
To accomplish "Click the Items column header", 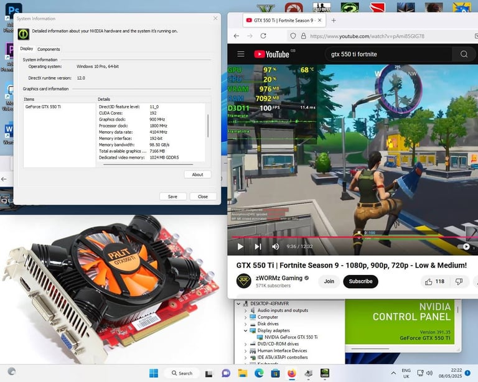I will point(60,100).
